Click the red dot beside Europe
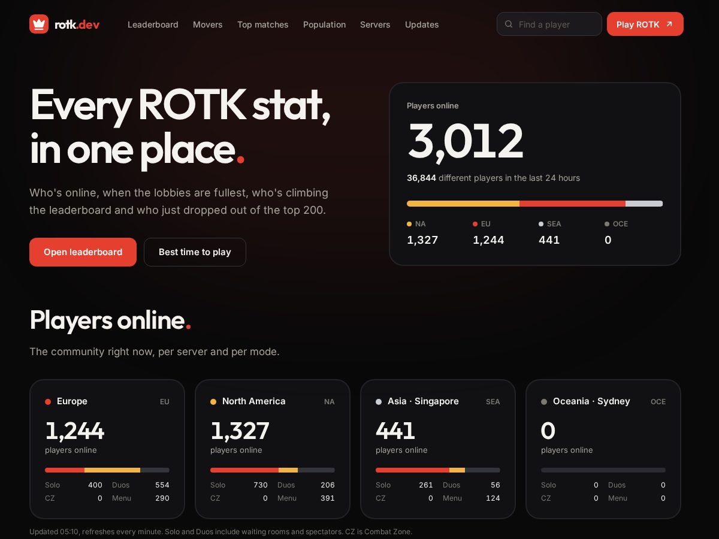Screen dimensions: 719x539 pos(48,402)
